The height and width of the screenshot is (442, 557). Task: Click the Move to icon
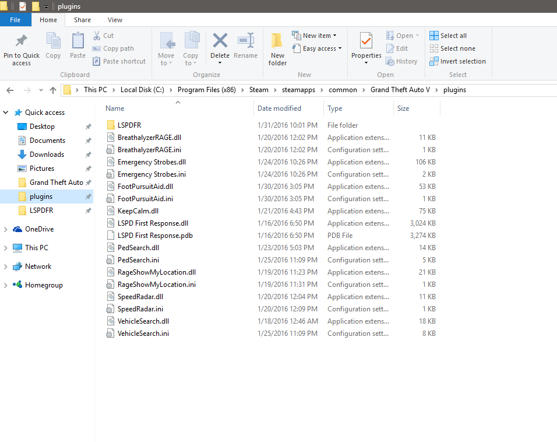tap(167, 40)
